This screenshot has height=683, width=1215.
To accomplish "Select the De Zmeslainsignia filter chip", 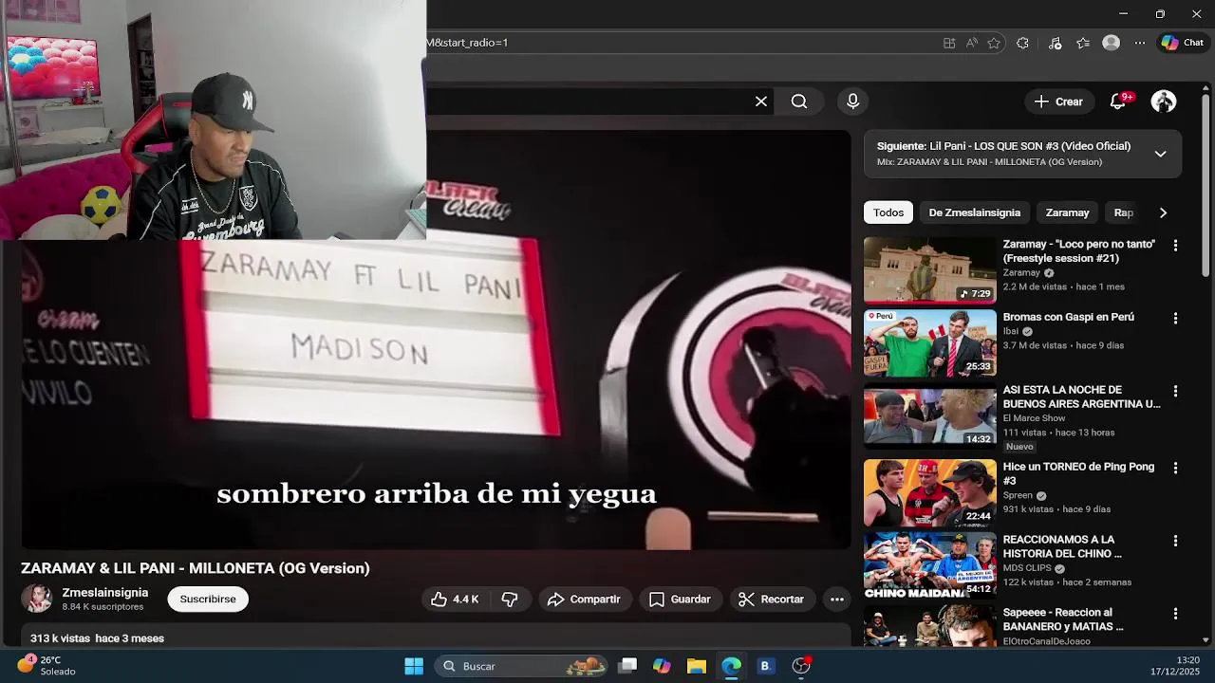I will pyautogui.click(x=975, y=212).
